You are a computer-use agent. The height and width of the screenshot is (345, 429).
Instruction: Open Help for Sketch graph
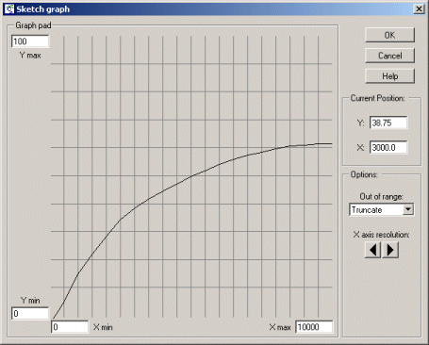(389, 76)
